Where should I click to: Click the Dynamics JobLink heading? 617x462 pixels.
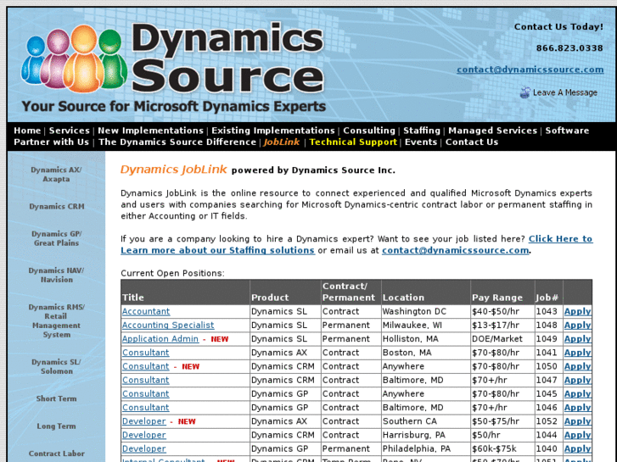point(173,170)
